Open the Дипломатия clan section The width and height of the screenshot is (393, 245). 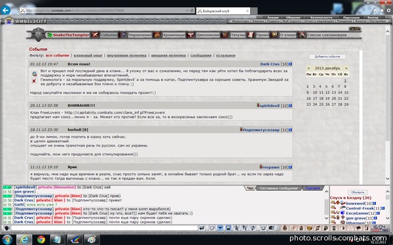tap(208, 35)
